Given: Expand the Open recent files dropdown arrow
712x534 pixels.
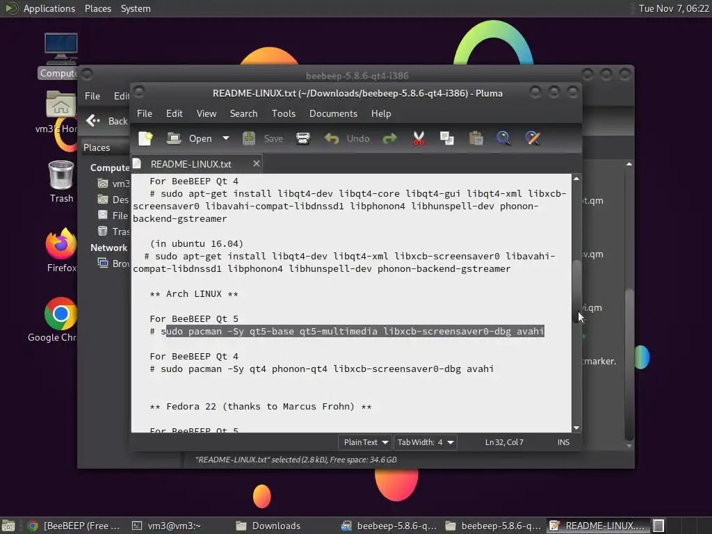Looking at the screenshot, I should click(x=226, y=138).
